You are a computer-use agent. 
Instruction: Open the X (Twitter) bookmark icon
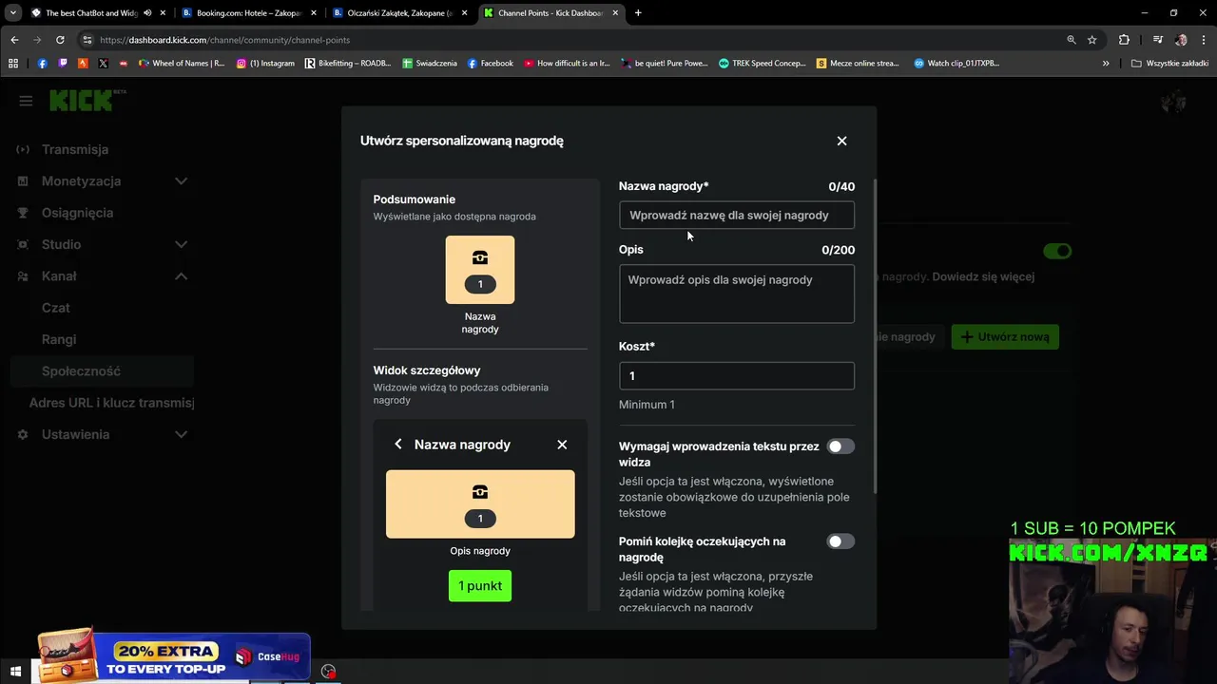[x=103, y=63]
